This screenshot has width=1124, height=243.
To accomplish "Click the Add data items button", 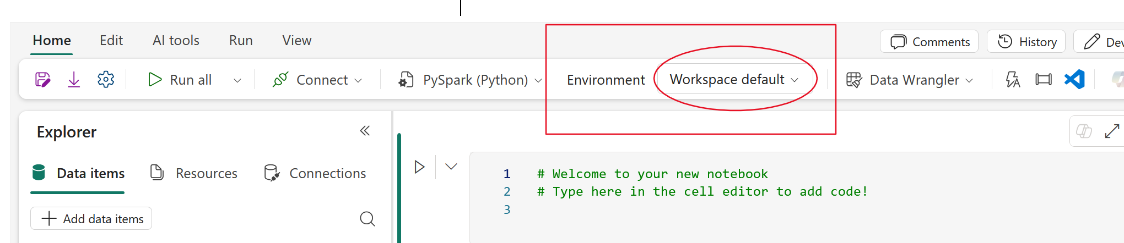I will pos(91,219).
